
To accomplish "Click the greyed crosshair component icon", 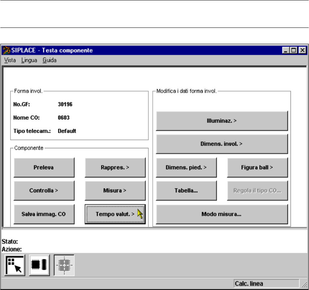I will (x=64, y=265).
